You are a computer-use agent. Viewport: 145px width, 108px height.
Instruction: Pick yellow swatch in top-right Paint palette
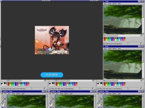pos(107,40)
